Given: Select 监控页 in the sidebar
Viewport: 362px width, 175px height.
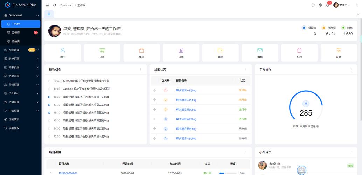Looking at the screenshot, I should tap(16, 41).
